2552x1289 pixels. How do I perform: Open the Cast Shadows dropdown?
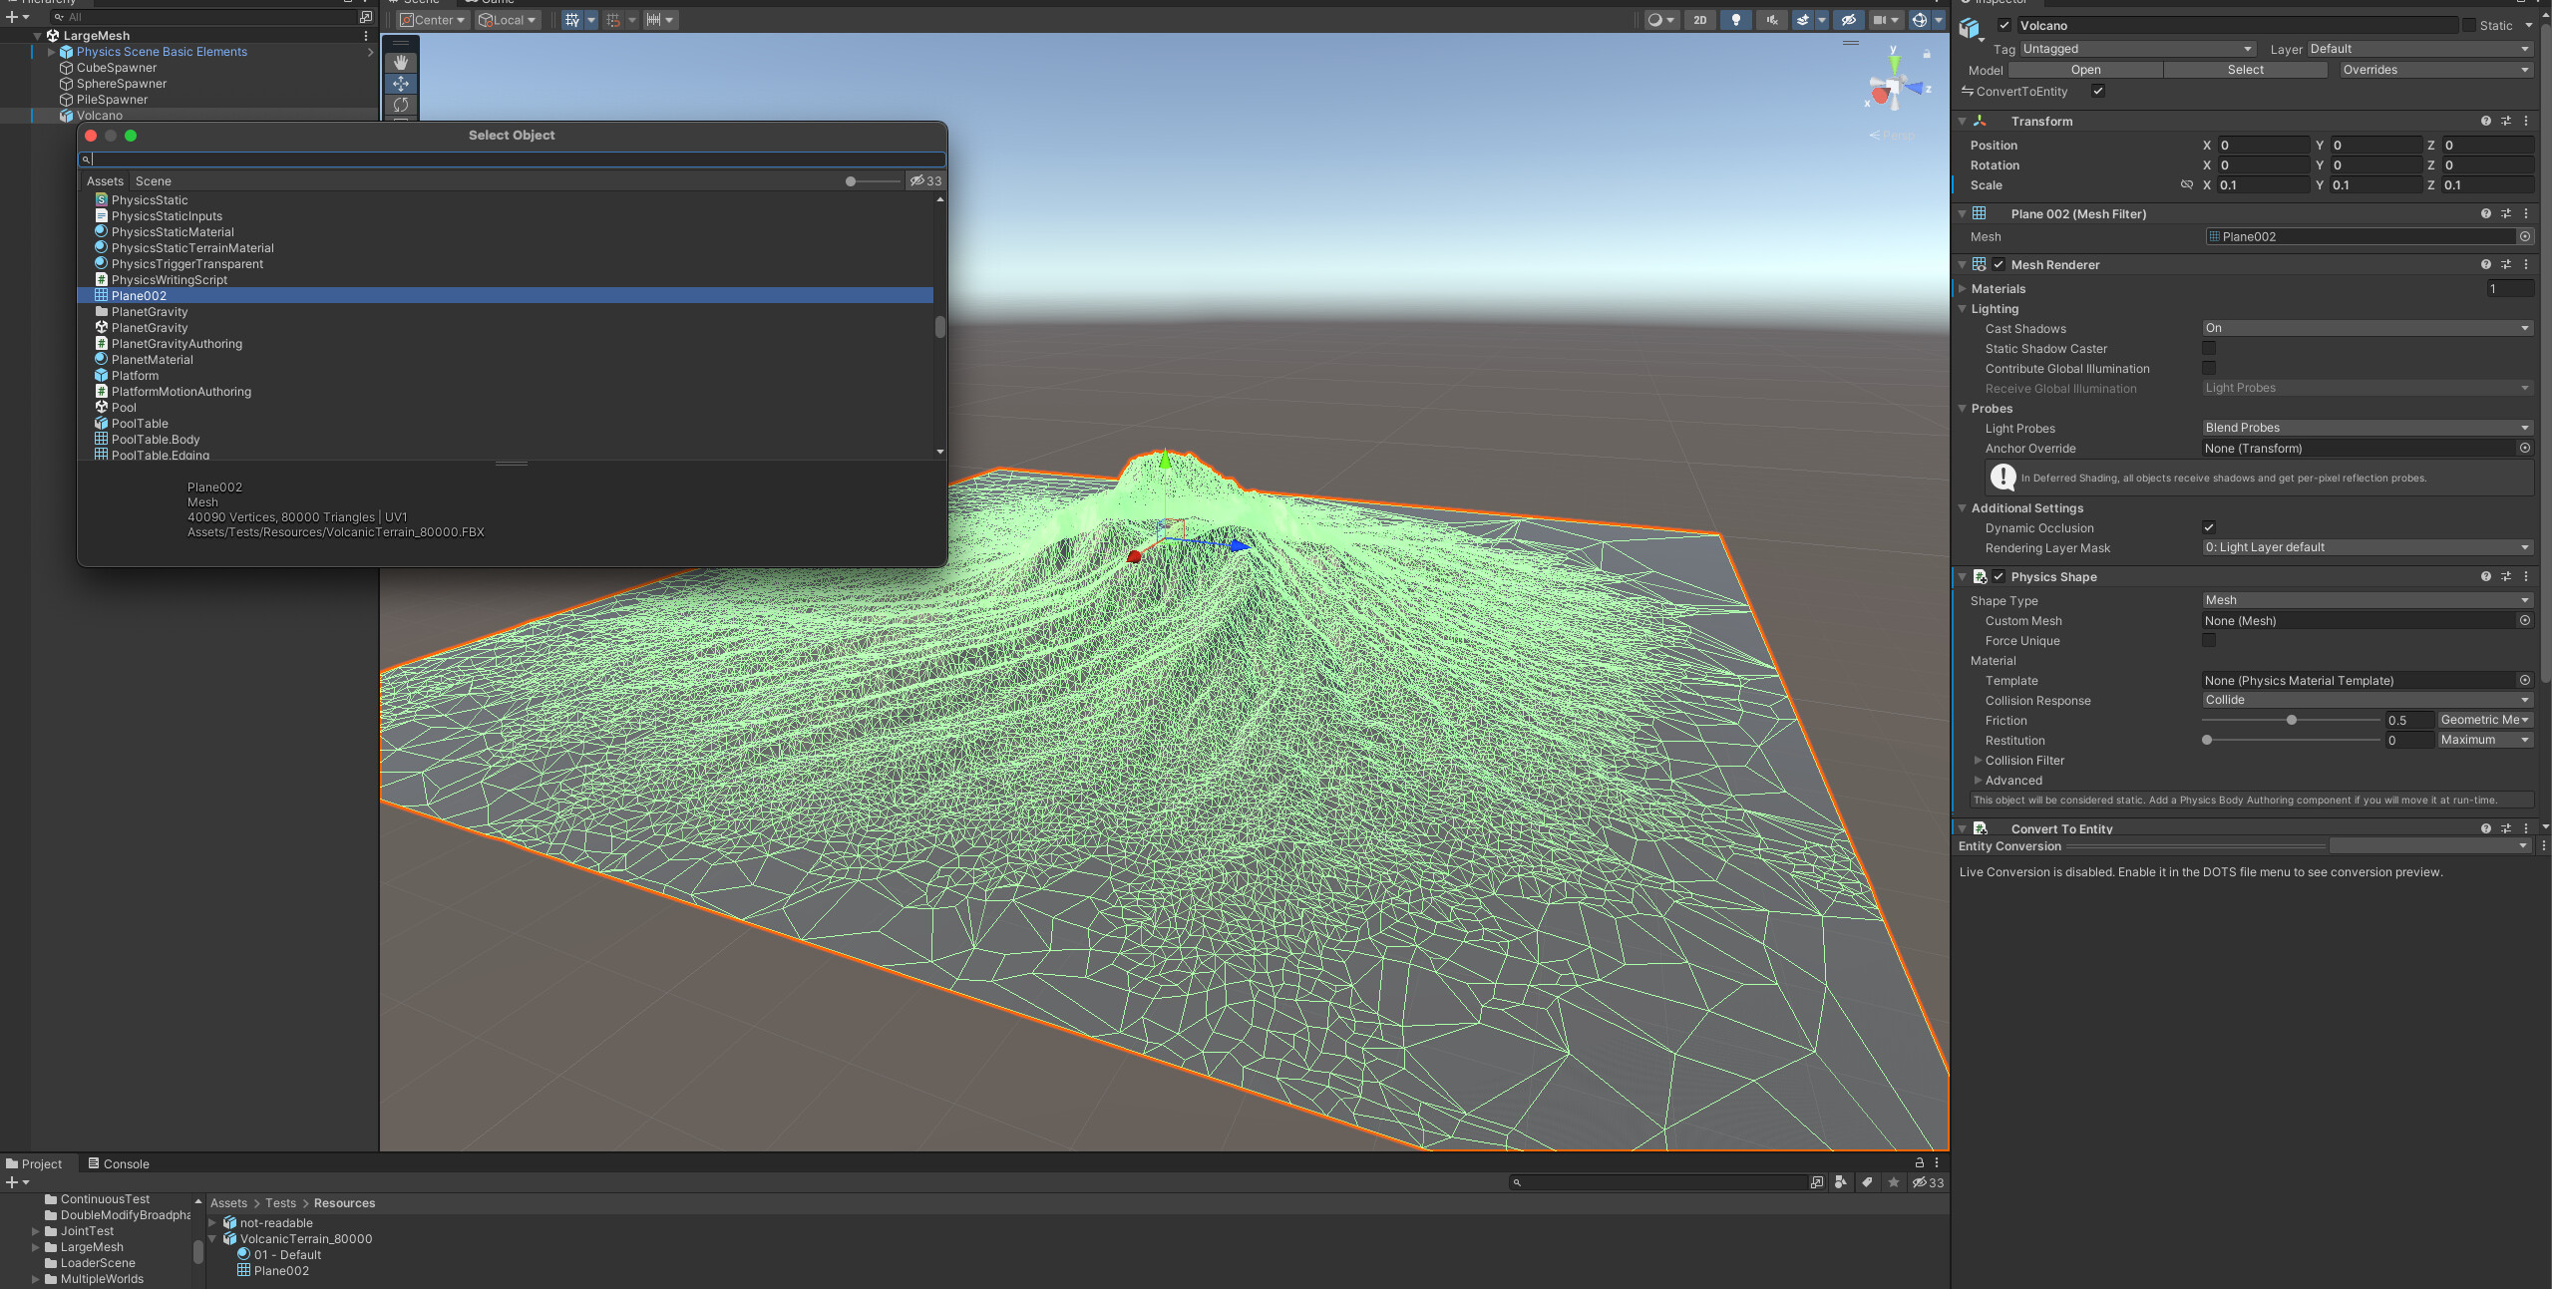click(x=2366, y=327)
